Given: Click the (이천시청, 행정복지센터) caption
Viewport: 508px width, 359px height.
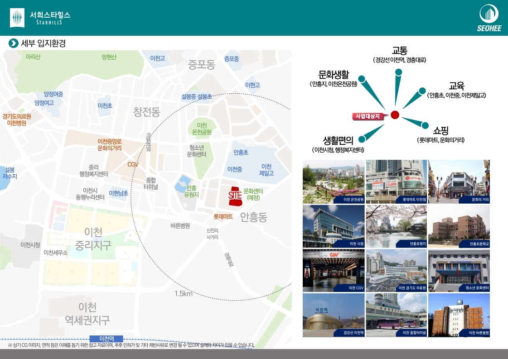Looking at the screenshot, I should point(338,150).
